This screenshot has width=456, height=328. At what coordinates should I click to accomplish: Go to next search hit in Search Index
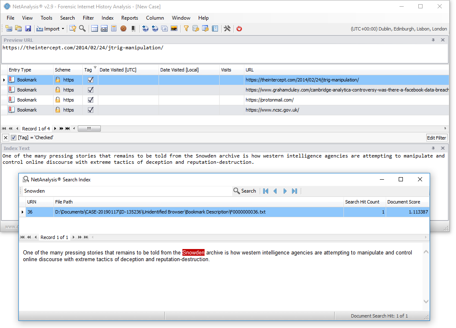[x=285, y=191]
